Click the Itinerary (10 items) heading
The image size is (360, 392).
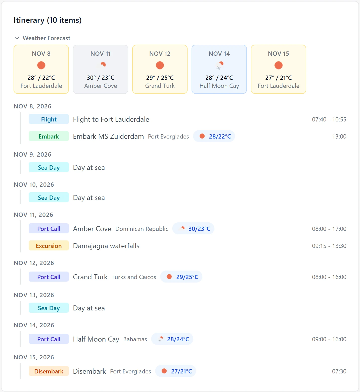pyautogui.click(x=48, y=20)
